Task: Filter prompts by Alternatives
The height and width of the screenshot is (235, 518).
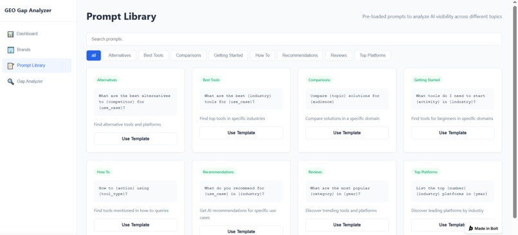Action: point(120,55)
